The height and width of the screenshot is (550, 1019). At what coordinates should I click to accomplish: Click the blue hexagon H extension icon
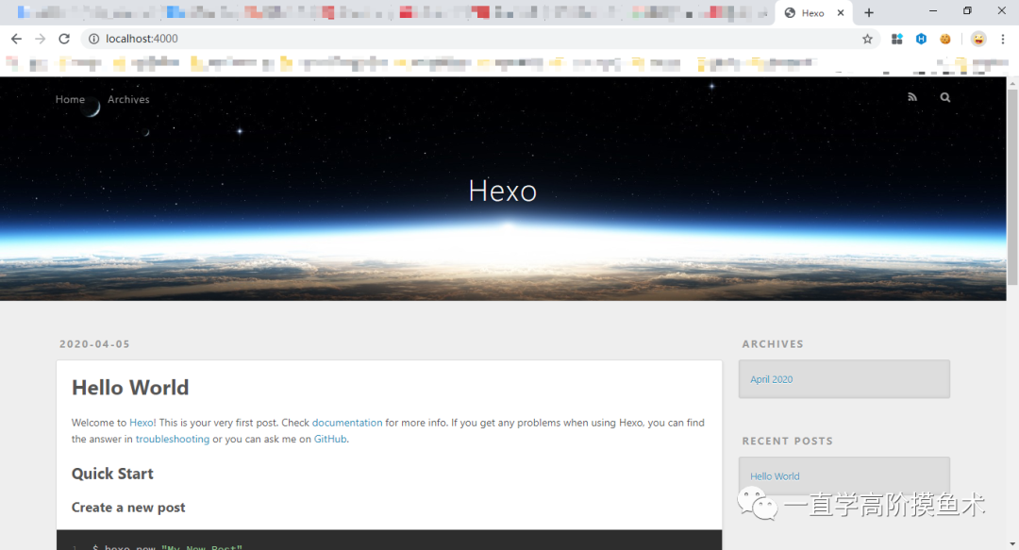click(921, 39)
